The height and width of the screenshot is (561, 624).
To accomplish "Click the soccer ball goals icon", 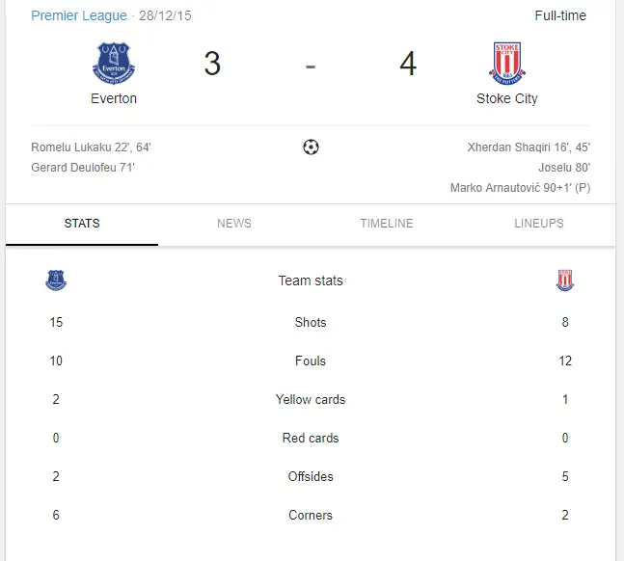I will point(311,147).
